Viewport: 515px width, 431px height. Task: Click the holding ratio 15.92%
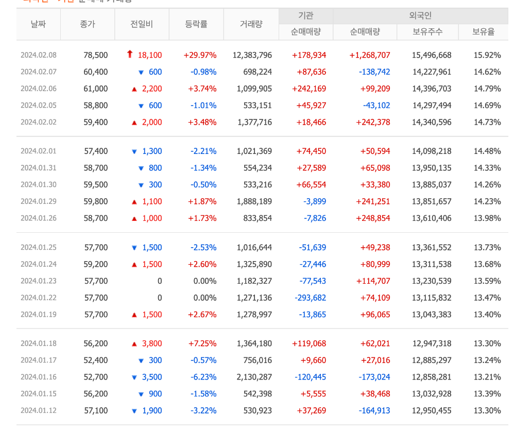click(487, 55)
